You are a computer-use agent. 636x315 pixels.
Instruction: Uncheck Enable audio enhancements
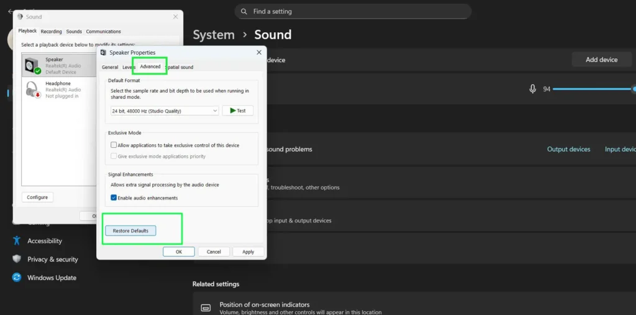[x=114, y=198]
